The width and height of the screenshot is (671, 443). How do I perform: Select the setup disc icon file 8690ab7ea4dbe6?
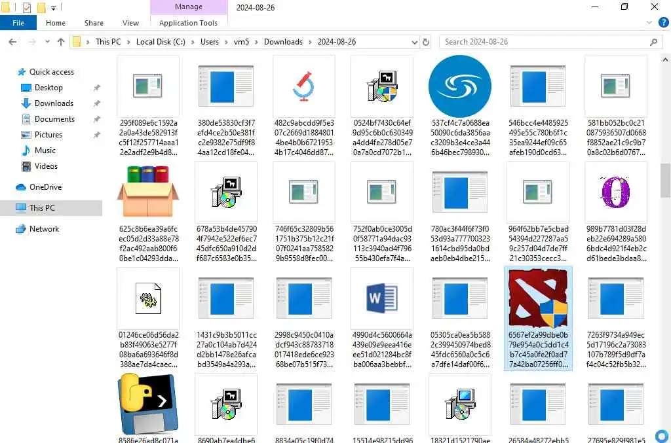coord(226,408)
